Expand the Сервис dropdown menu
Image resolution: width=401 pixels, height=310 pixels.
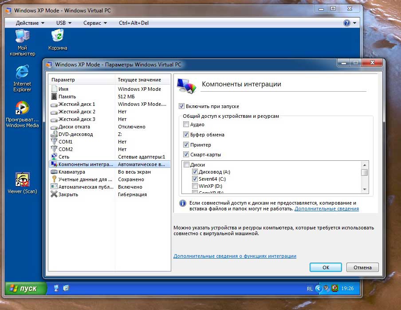pyautogui.click(x=95, y=23)
